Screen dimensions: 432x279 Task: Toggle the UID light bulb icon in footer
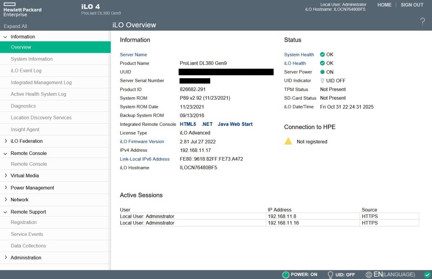[x=330, y=275]
